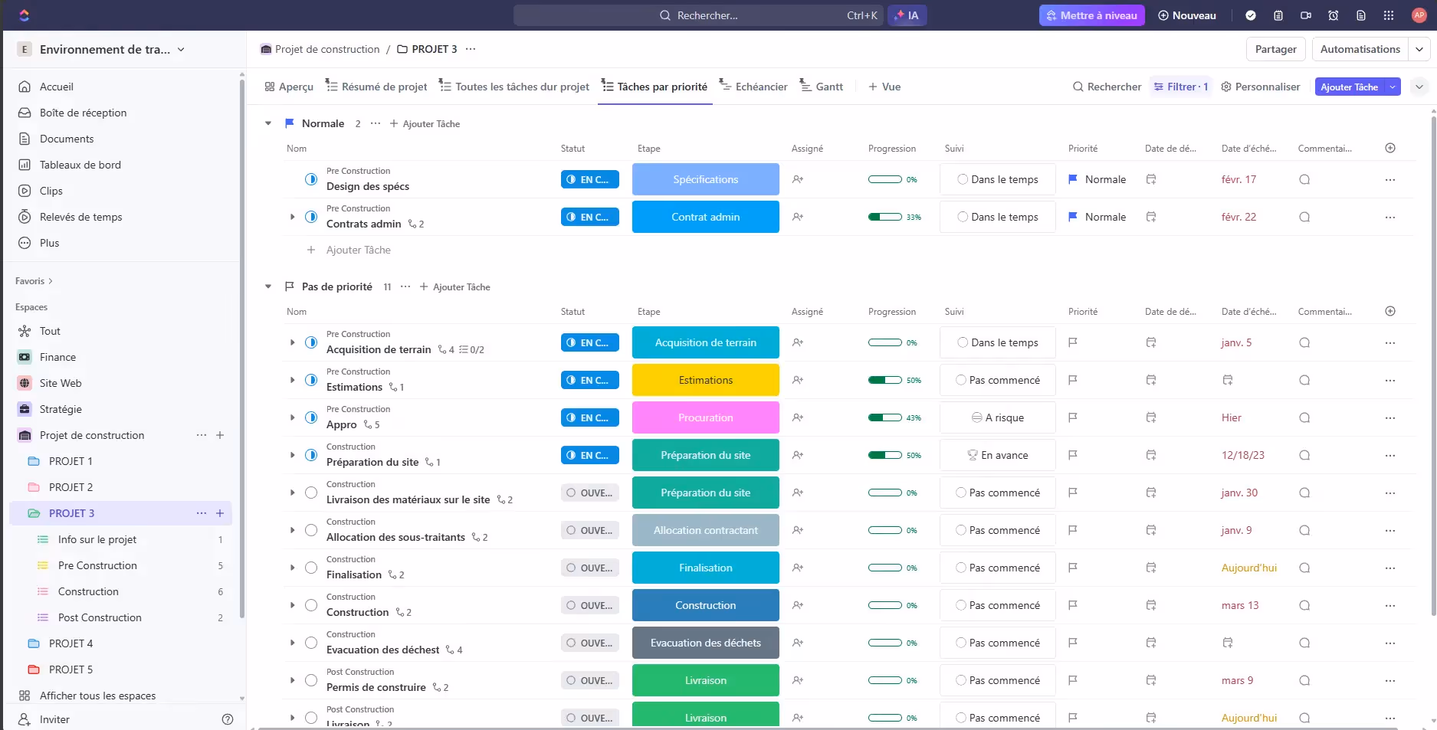1437x730 pixels.
Task: Open comment icon for Design des spécs
Action: point(1304,179)
